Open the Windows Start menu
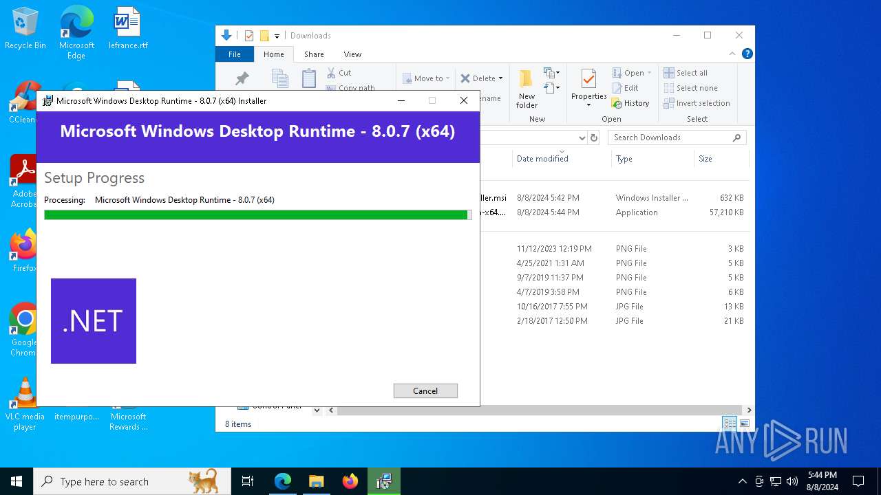Image resolution: width=881 pixels, height=495 pixels. coord(17,481)
